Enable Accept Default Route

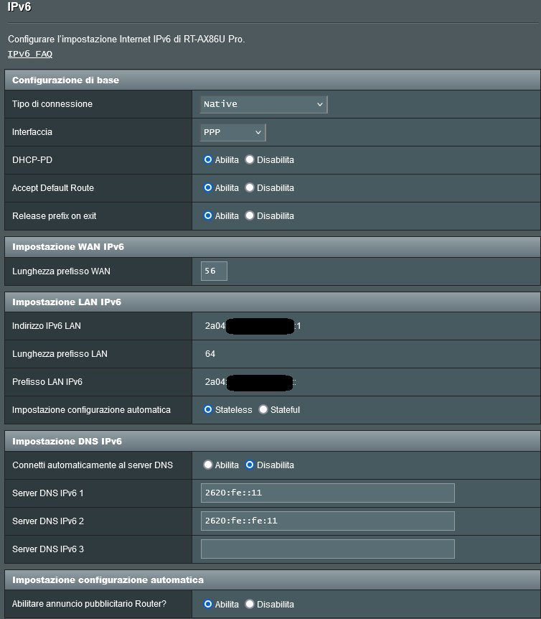point(208,188)
